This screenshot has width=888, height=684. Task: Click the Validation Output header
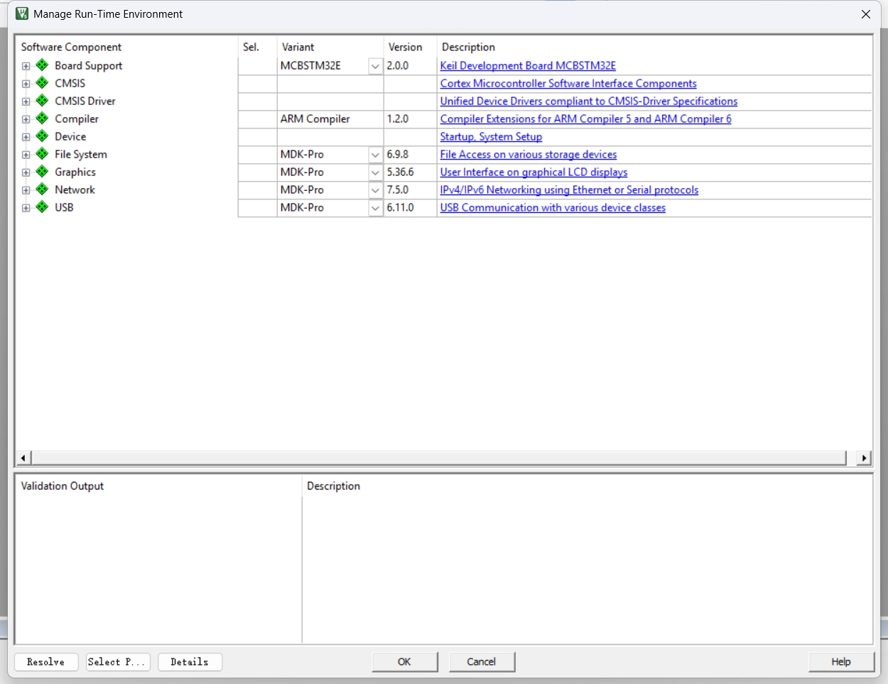coord(63,486)
